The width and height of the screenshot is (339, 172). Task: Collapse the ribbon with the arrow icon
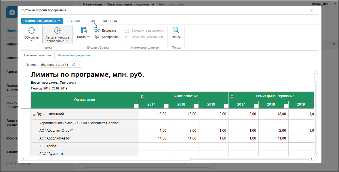point(315,21)
